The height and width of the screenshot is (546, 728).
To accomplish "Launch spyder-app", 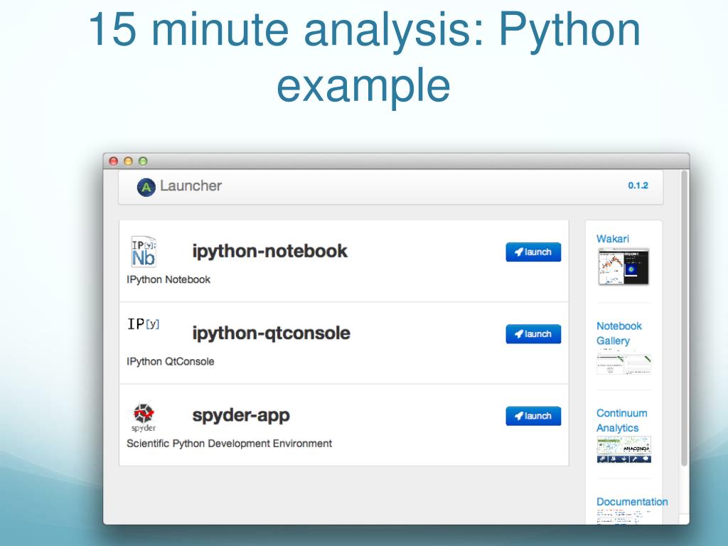I will coord(533,416).
